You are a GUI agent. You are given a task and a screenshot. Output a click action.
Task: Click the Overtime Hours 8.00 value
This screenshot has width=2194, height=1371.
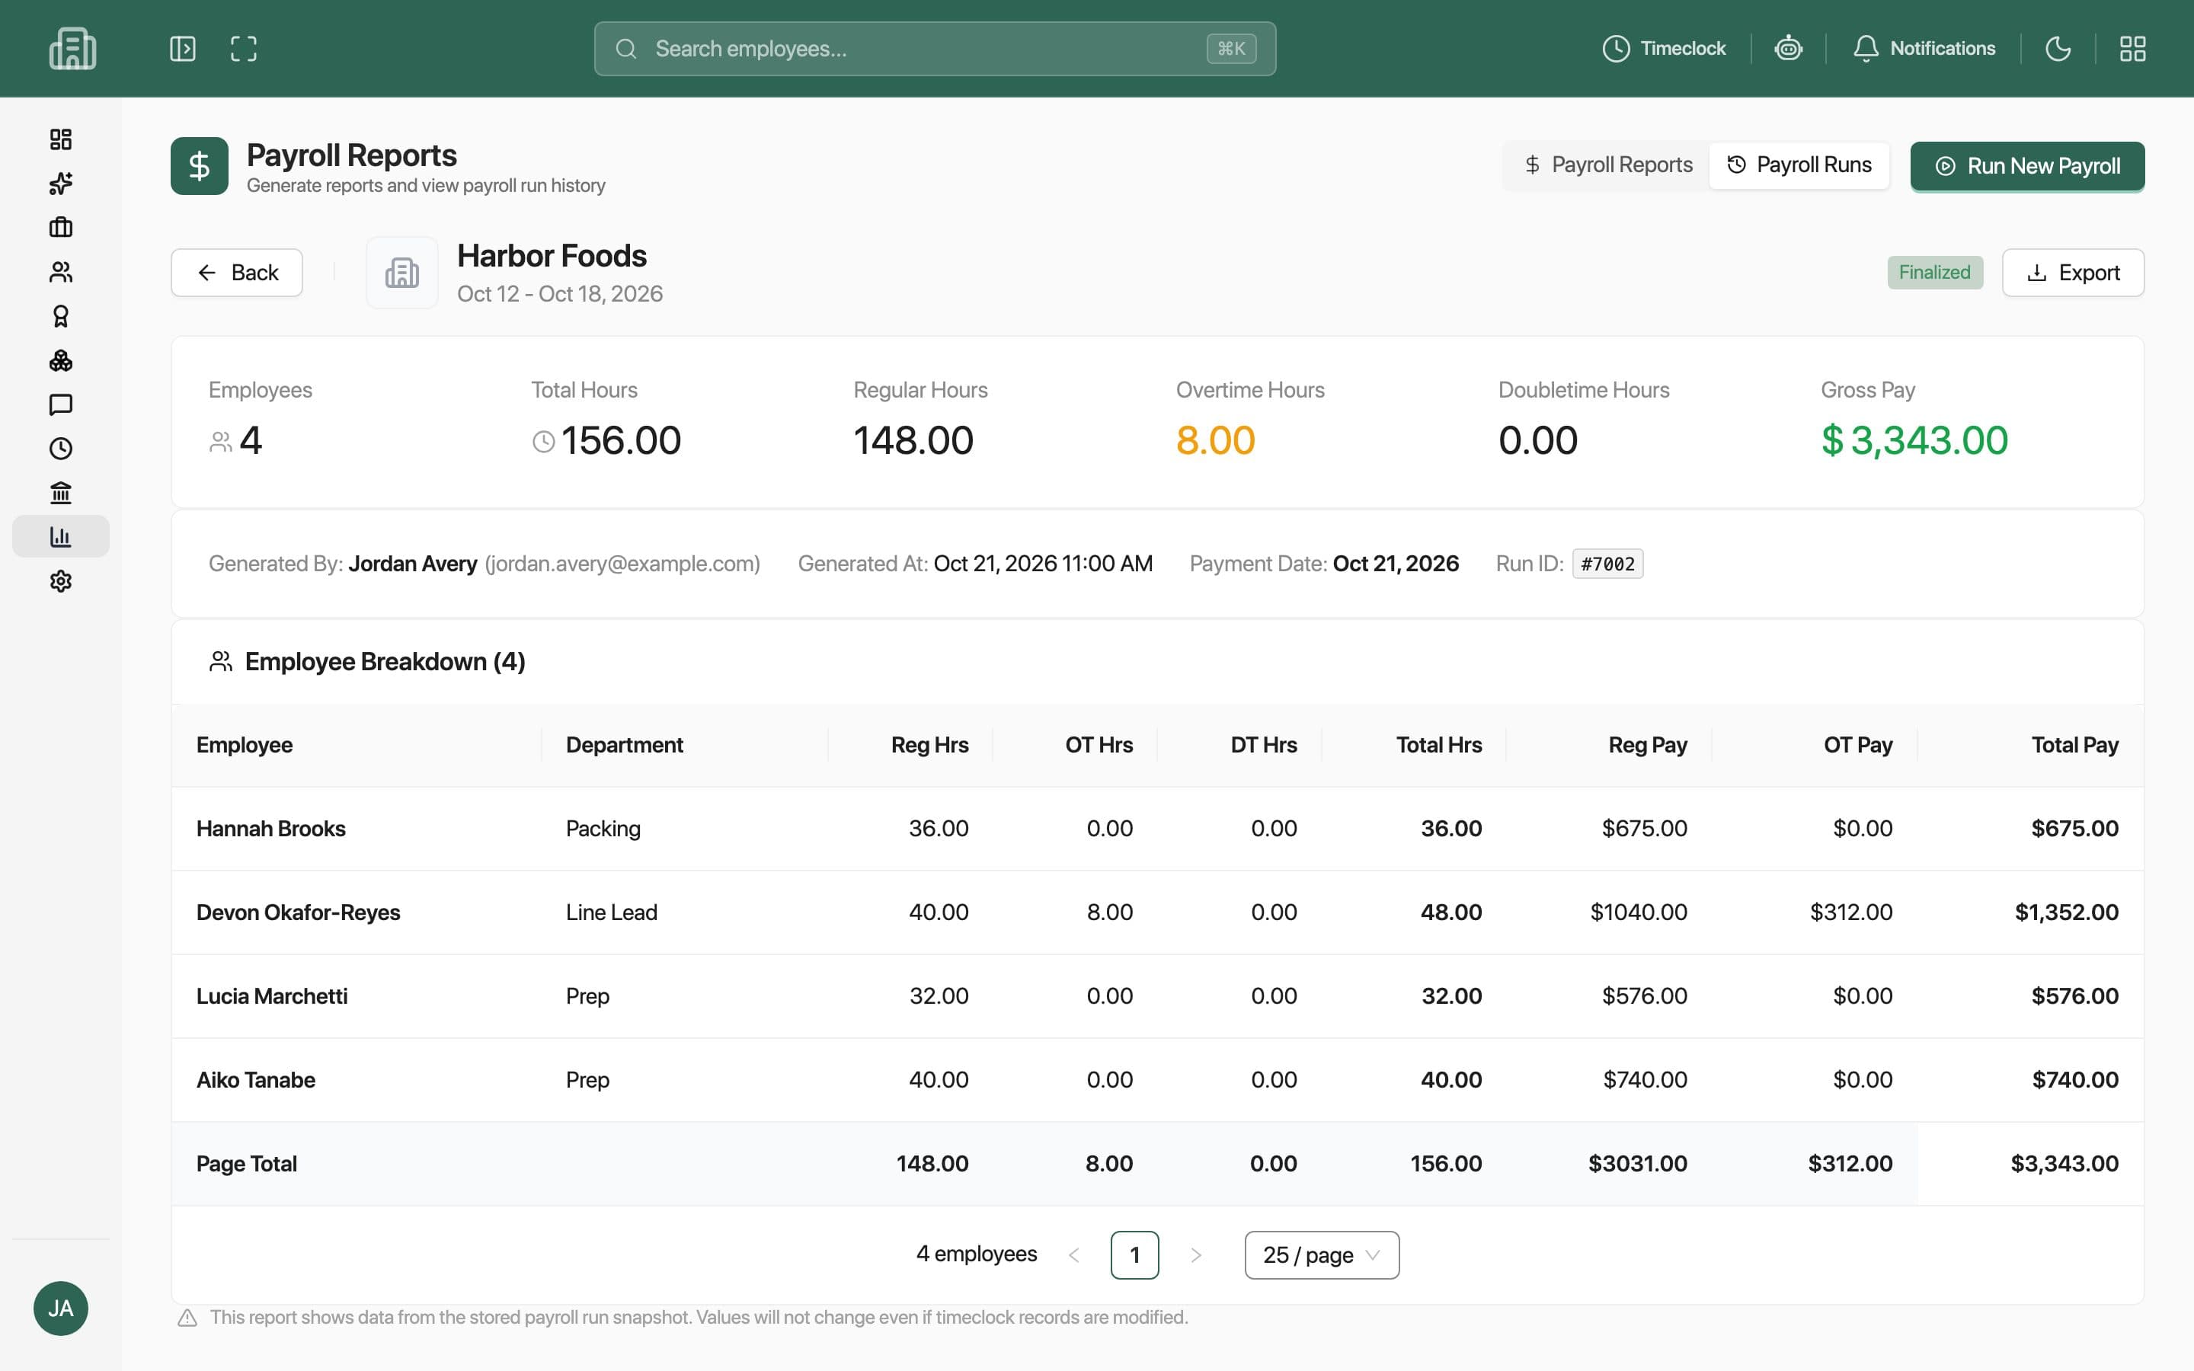1215,441
